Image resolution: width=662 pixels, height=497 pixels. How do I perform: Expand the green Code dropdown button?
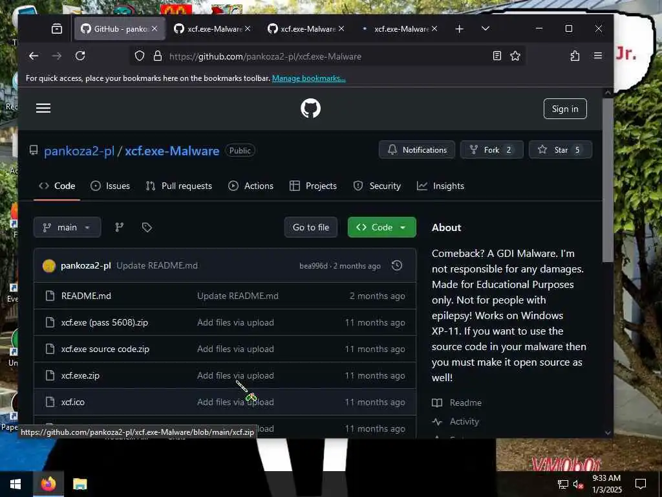pos(381,227)
